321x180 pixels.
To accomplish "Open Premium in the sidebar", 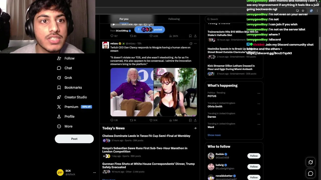I will pyautogui.click(x=74, y=107).
